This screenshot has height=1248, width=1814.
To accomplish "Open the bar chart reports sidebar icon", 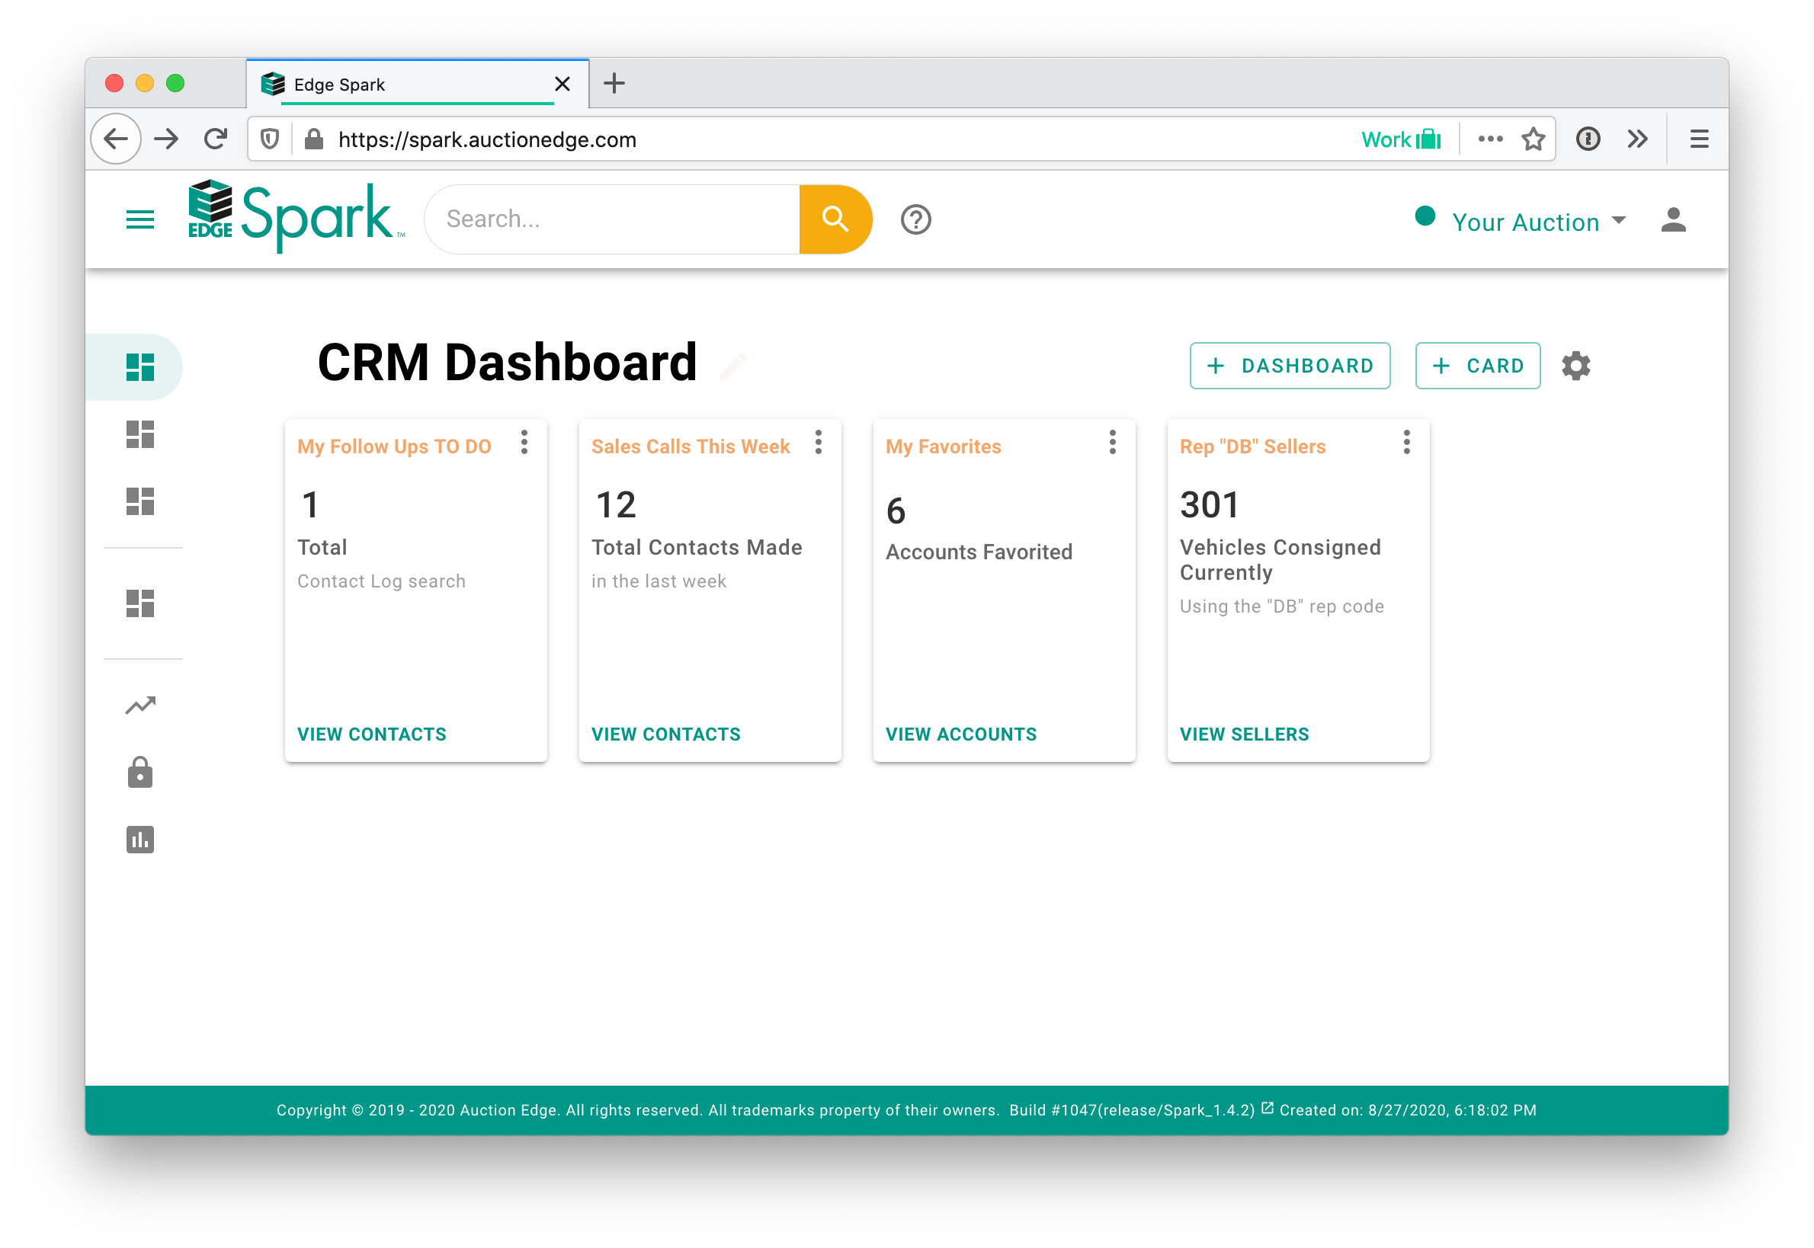I will (140, 840).
